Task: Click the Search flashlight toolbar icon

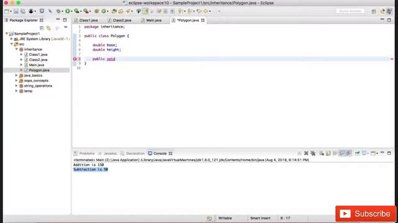Action: (128, 11)
